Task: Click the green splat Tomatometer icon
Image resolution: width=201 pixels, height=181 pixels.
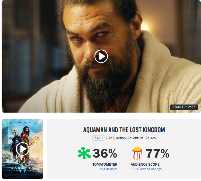Action: (84, 153)
